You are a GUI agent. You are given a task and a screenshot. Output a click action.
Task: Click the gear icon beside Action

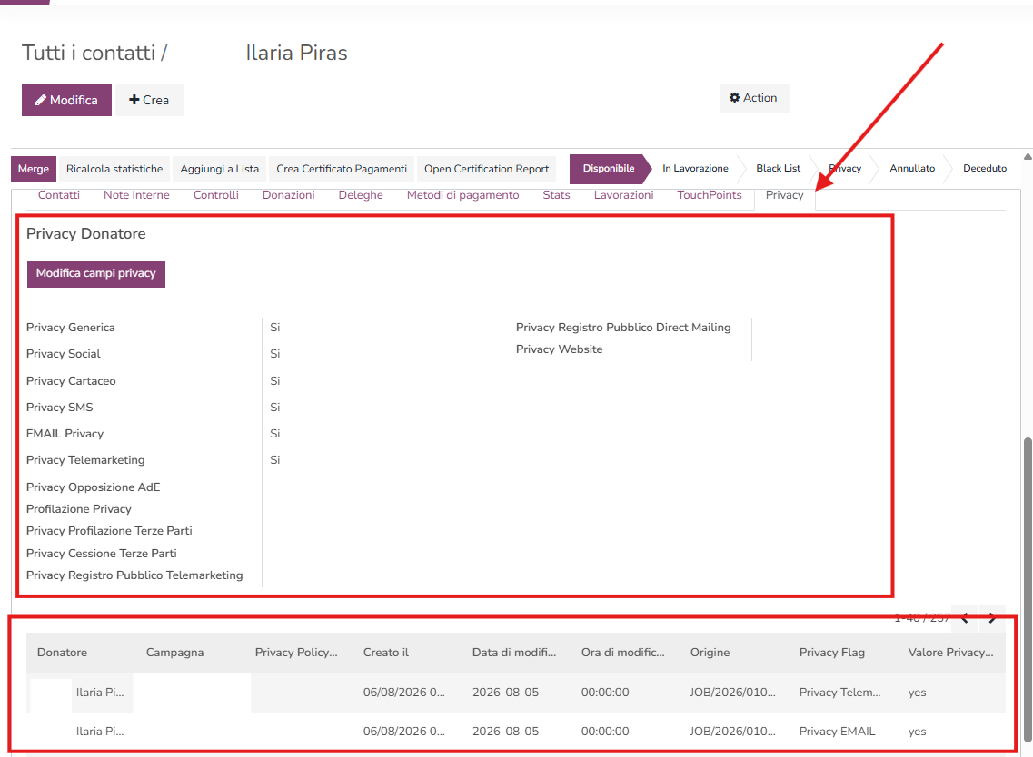click(735, 98)
